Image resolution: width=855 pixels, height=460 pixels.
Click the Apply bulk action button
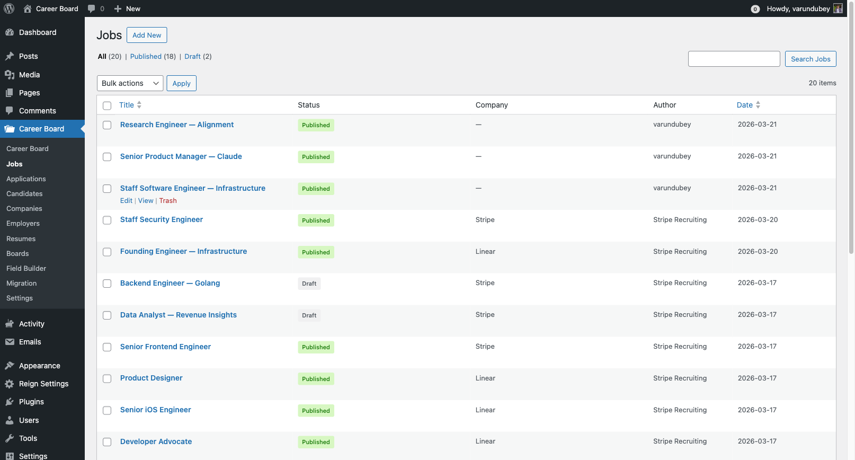181,83
